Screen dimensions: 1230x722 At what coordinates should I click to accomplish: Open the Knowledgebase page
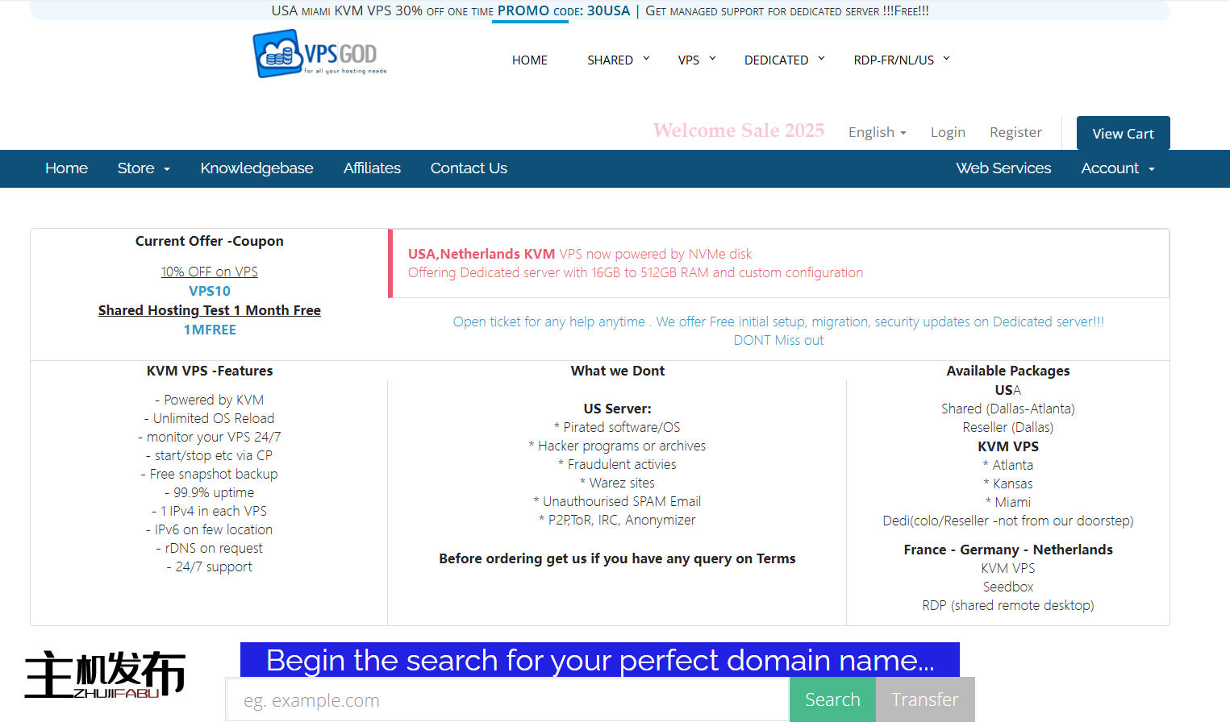coord(256,168)
